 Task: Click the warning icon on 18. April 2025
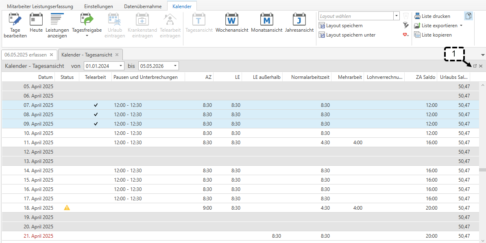(67, 208)
